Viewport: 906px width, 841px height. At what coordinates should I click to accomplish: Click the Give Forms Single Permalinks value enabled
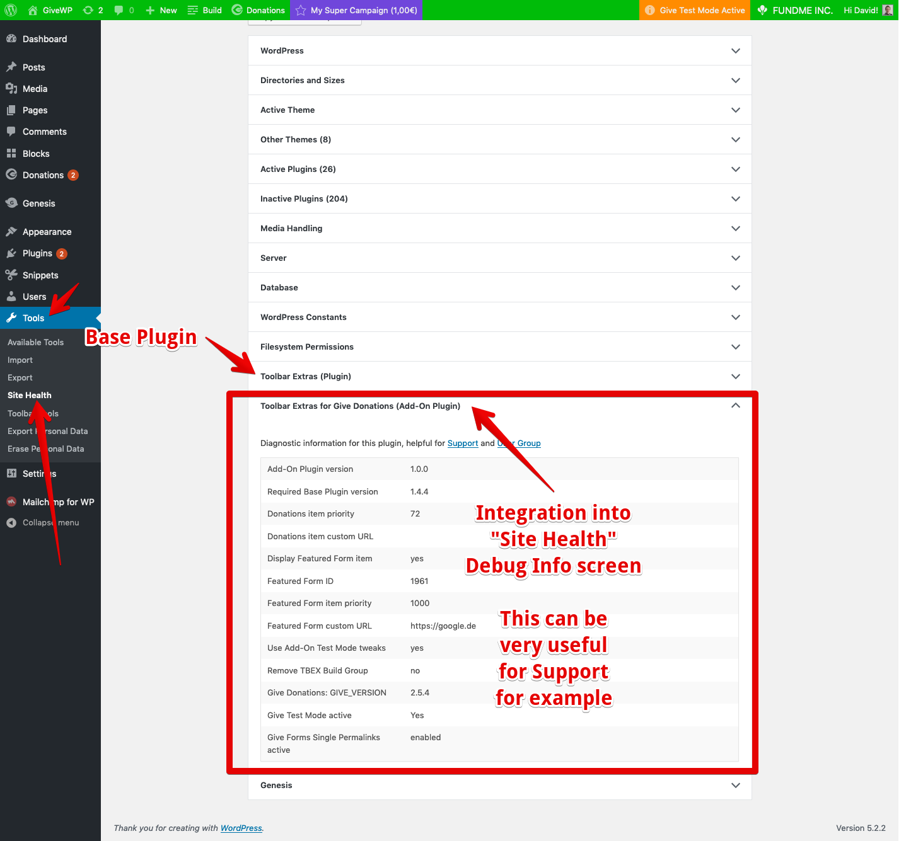pos(426,737)
